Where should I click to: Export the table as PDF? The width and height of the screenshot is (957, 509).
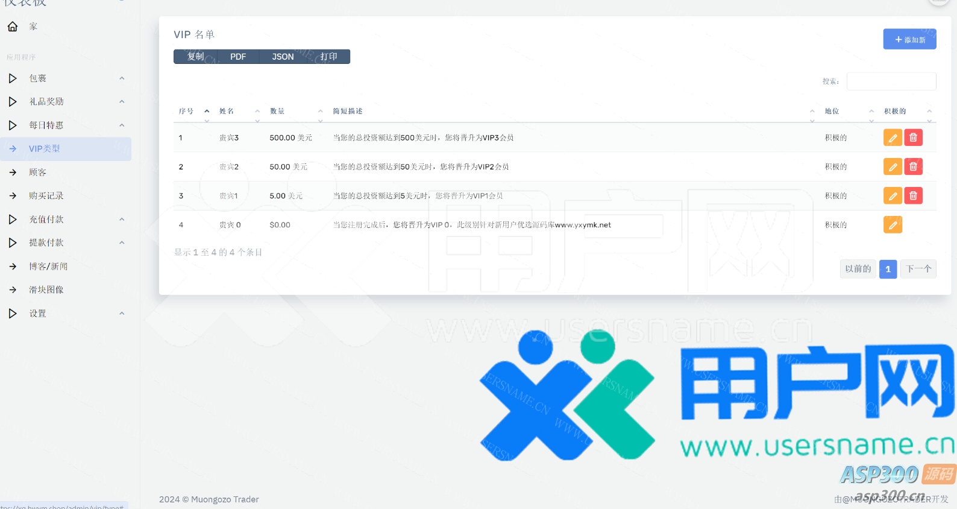238,57
